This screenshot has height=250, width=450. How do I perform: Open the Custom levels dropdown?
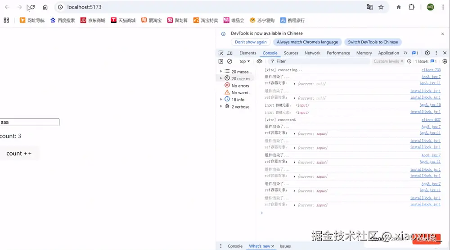pyautogui.click(x=388, y=61)
